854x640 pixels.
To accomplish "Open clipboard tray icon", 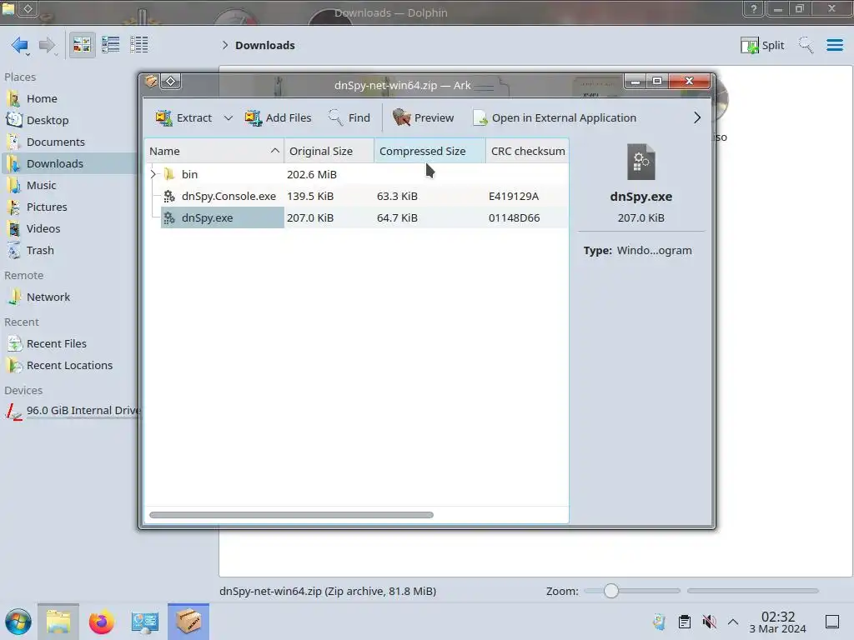I will pyautogui.click(x=685, y=622).
